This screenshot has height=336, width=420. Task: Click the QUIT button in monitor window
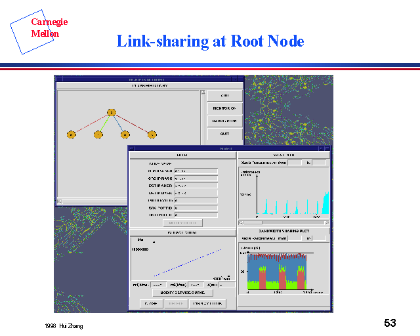(225, 135)
